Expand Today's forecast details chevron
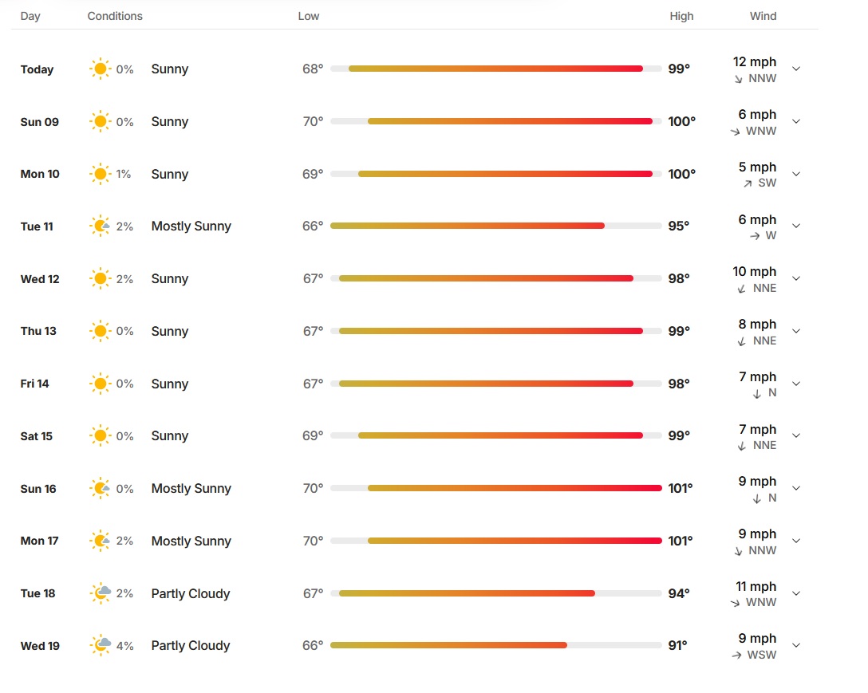The width and height of the screenshot is (868, 693). tap(796, 69)
